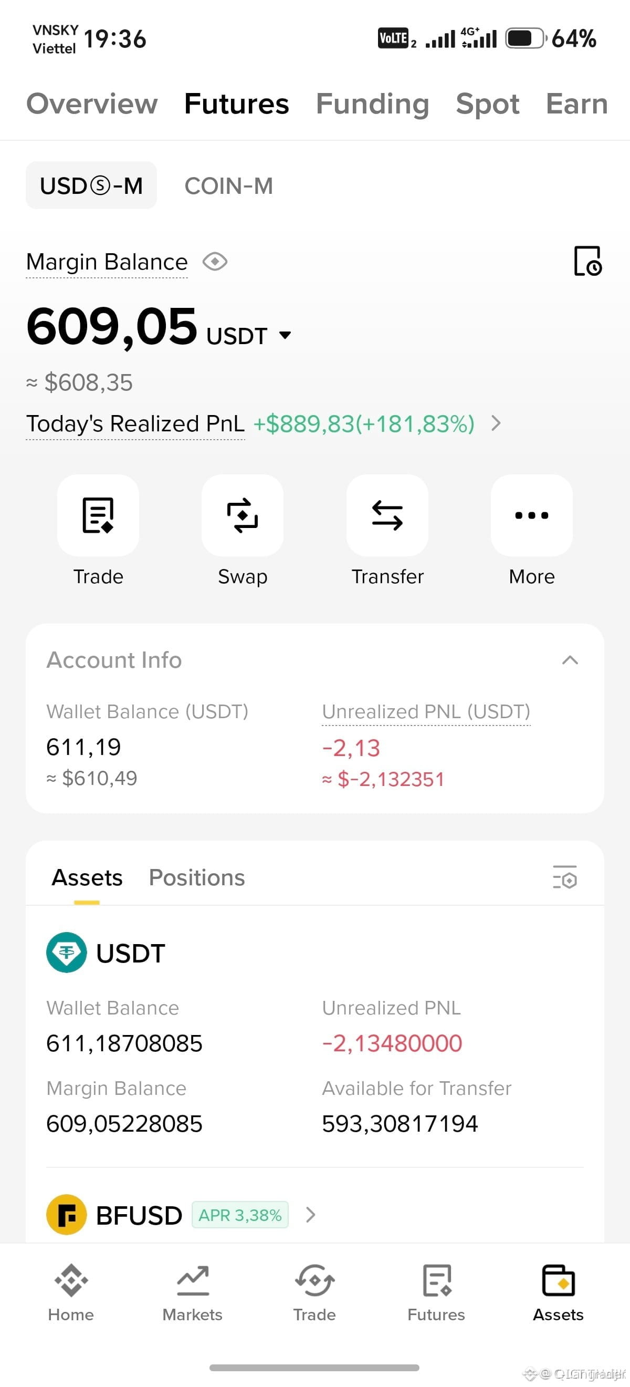
Task: Expand Today's Realized PnL details chevron
Action: (x=496, y=424)
